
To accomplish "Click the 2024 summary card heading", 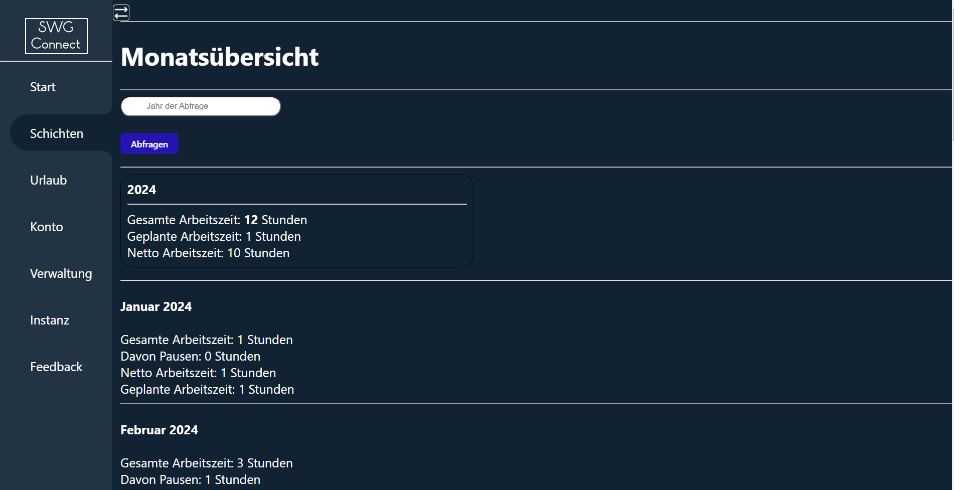I will (141, 190).
